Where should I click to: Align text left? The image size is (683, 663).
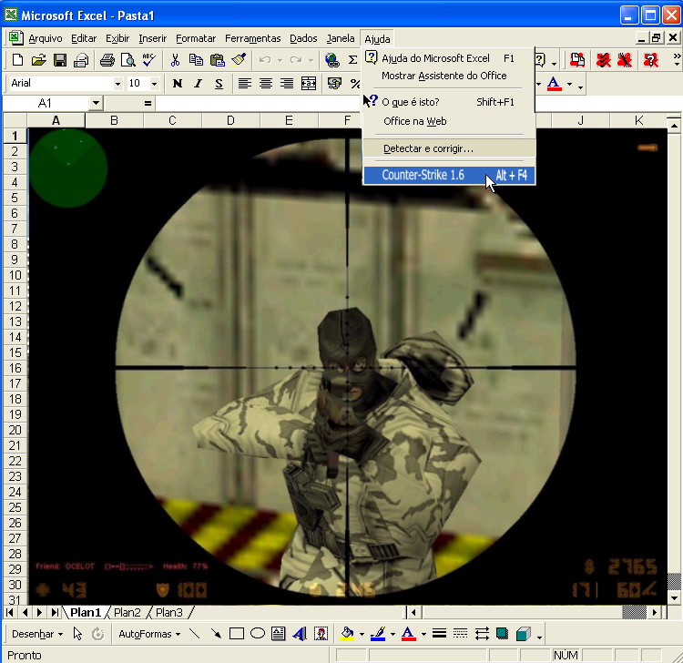(245, 83)
